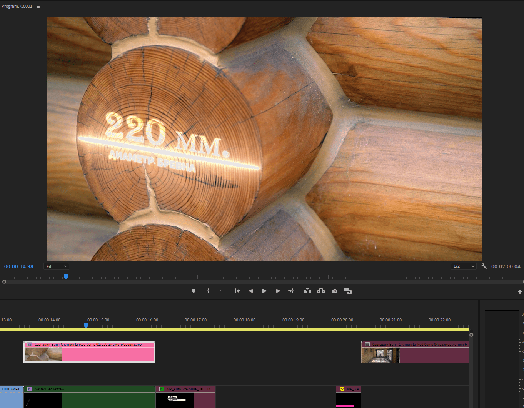Open the Fit zoom level dropdown

(56, 266)
